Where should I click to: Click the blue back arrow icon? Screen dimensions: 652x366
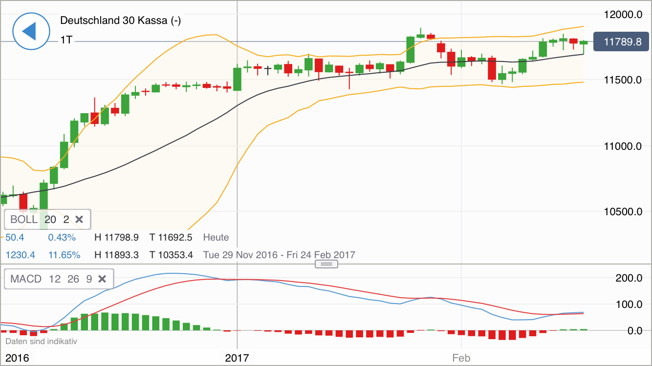(31, 31)
